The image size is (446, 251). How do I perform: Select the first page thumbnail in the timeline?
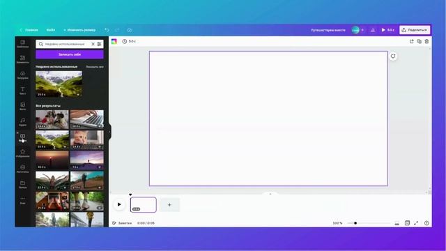click(144, 204)
